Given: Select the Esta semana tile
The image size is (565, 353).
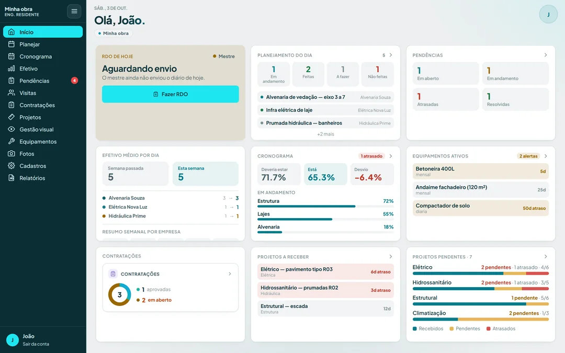Looking at the screenshot, I should [206, 174].
